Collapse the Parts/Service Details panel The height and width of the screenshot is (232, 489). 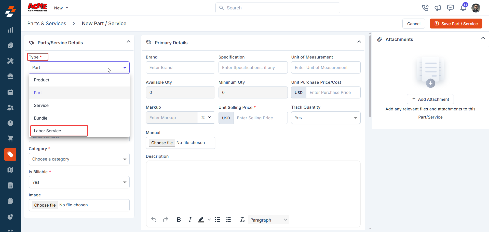tap(129, 42)
